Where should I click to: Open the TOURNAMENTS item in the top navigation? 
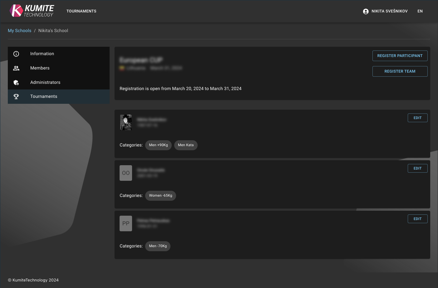click(x=81, y=11)
